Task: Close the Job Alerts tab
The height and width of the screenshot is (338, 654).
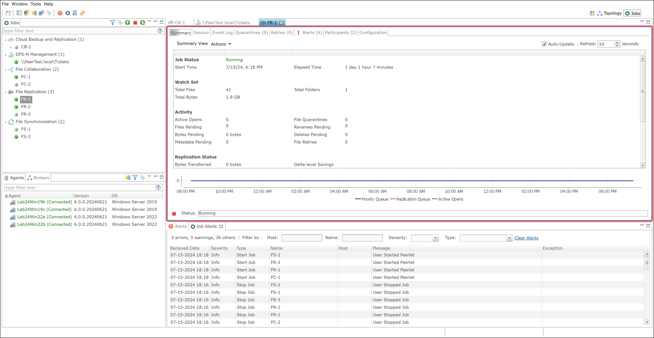Action: pyautogui.click(x=221, y=226)
